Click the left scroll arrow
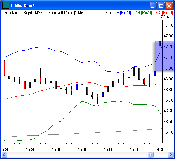 [x=4, y=154]
